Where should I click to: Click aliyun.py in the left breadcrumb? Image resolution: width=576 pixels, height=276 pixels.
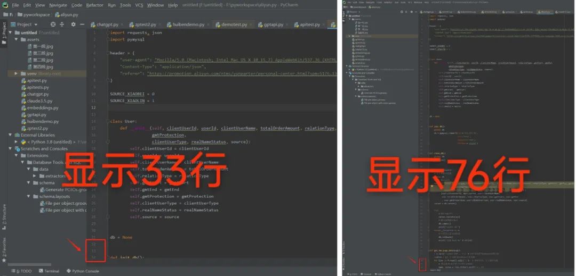pyautogui.click(x=67, y=15)
